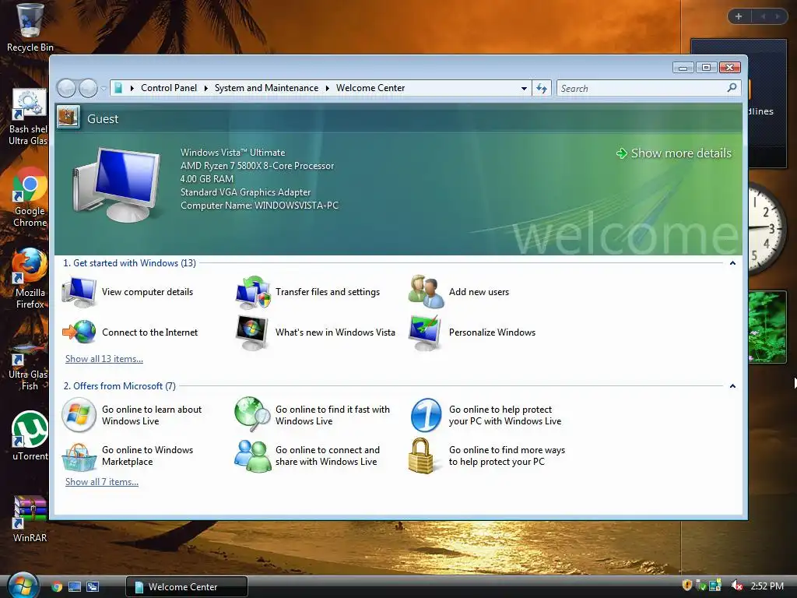Click Switch between windows Quick Launch icon
Screen dimensions: 797x598
[93, 587]
